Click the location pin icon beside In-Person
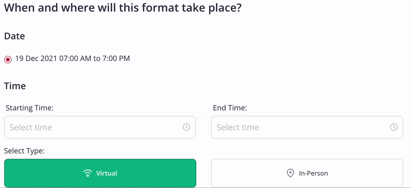 (x=290, y=173)
